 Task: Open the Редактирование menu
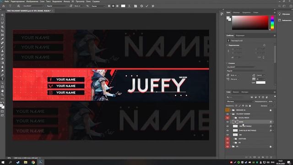point(17,1)
